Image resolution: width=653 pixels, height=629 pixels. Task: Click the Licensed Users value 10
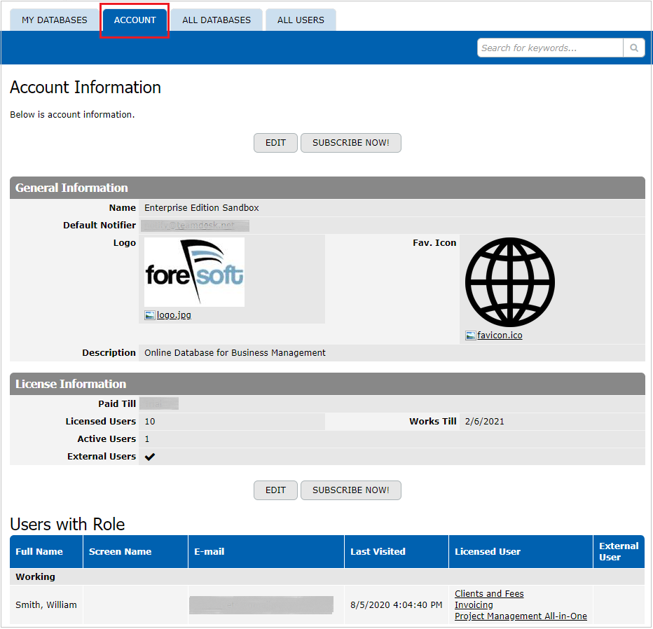tap(150, 421)
